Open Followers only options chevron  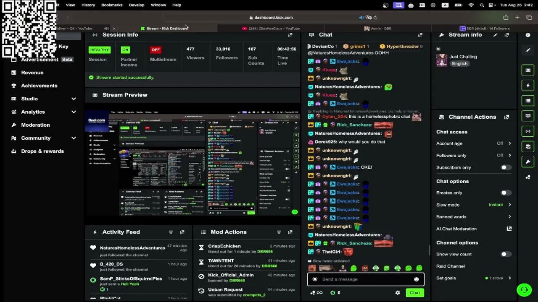509,156
